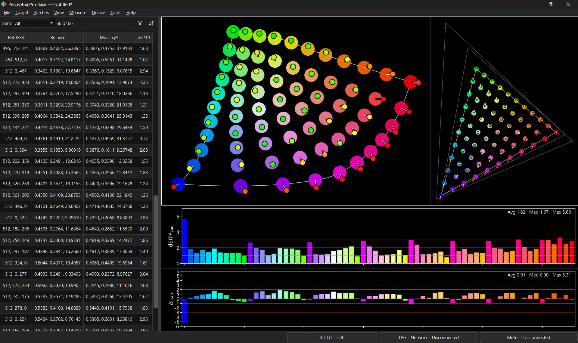Screen dimensions: 578x343
Task: Click Ref xyY 0.5424, 0.2762, 8.76145
Action: coord(57,319)
